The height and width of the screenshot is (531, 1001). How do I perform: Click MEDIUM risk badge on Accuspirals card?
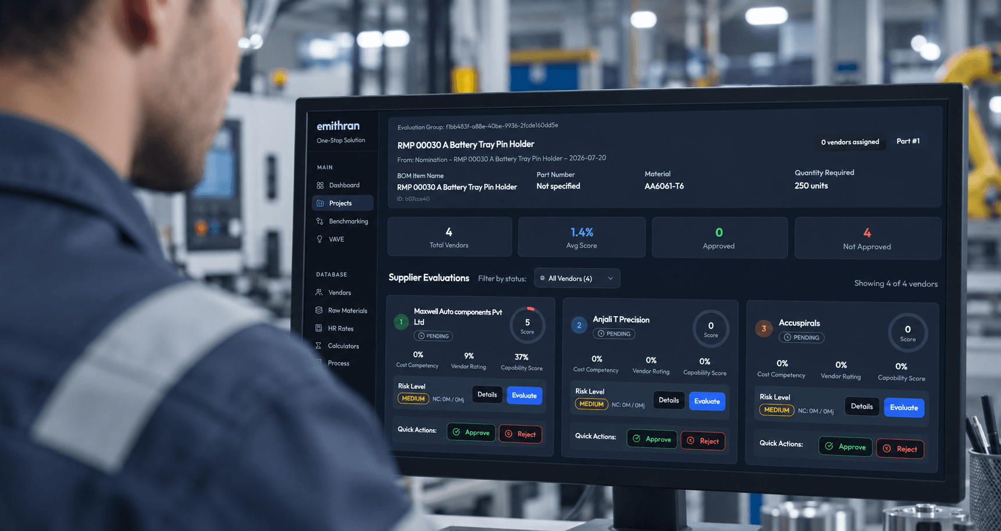click(776, 410)
